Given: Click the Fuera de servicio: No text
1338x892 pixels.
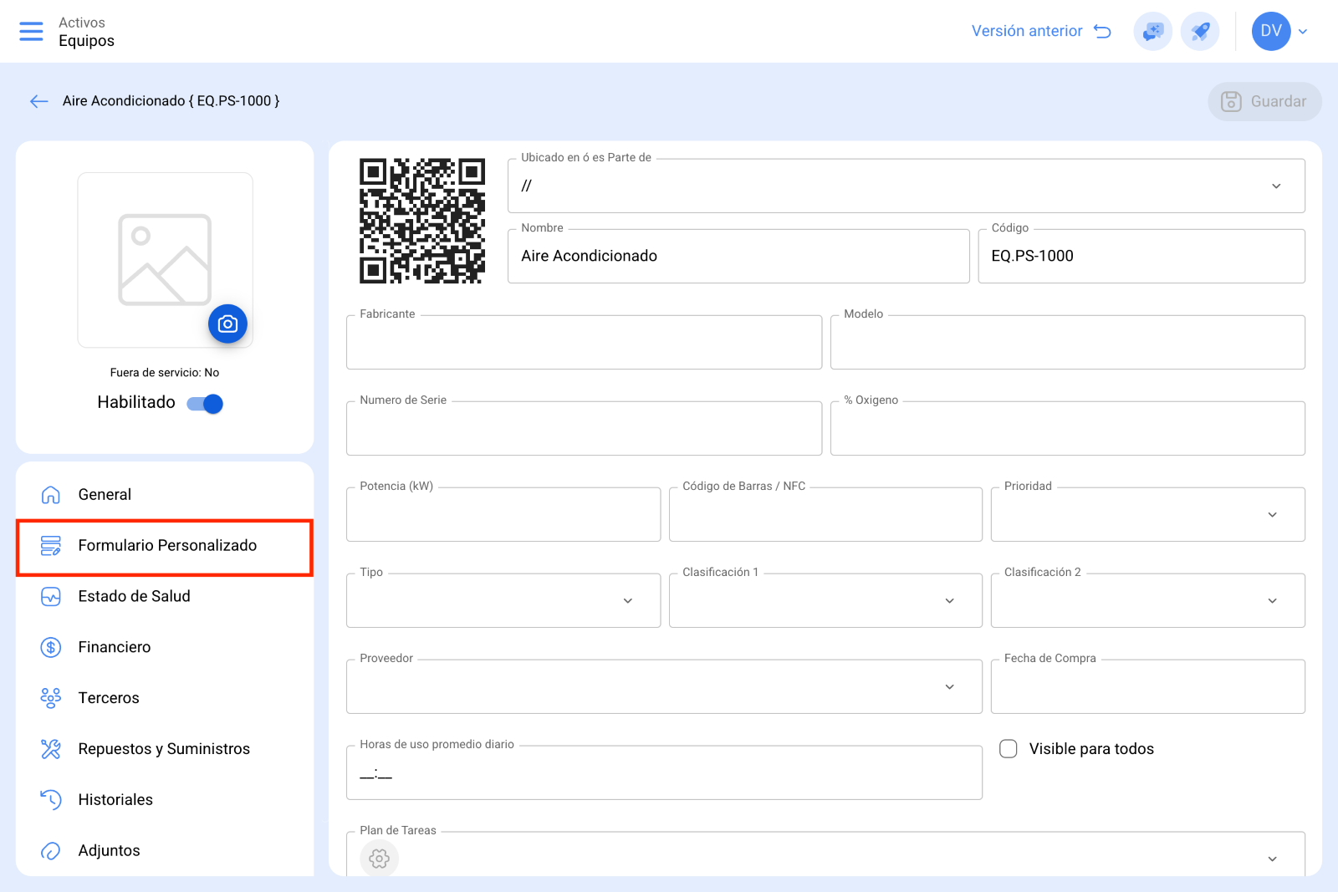Looking at the screenshot, I should [165, 373].
